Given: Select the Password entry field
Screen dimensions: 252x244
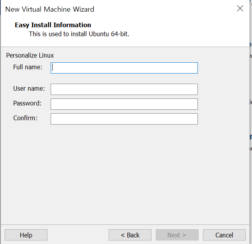Looking at the screenshot, I should coord(124,104).
